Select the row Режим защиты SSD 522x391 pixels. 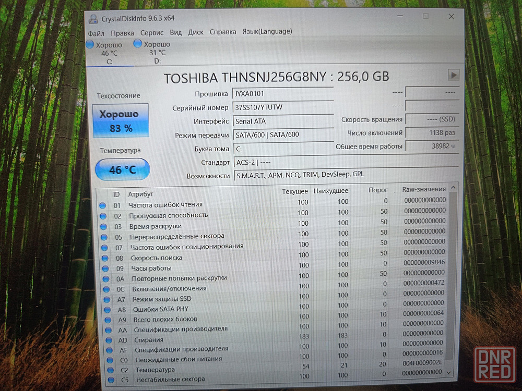click(275, 297)
